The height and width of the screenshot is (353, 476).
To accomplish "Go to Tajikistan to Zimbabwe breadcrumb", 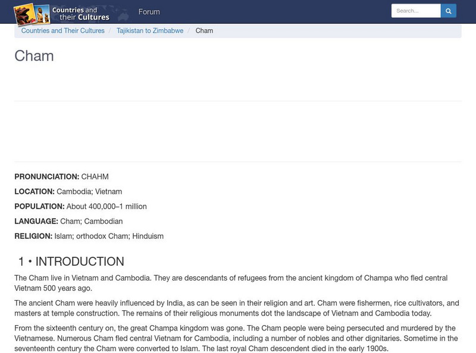I will point(150,31).
